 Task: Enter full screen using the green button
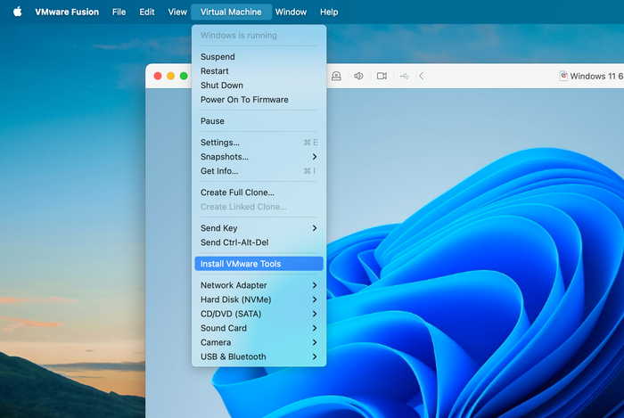(184, 76)
